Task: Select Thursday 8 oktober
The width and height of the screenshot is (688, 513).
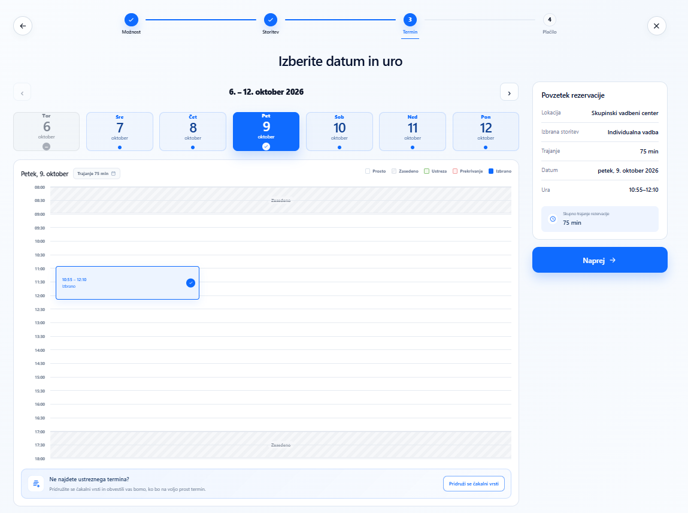Action: pyautogui.click(x=193, y=131)
